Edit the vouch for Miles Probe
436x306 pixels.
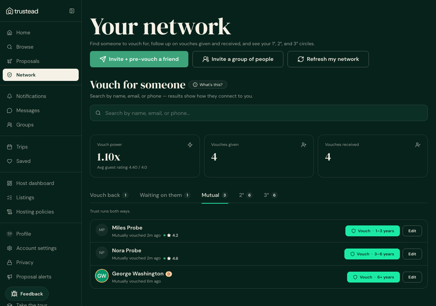coord(412,231)
